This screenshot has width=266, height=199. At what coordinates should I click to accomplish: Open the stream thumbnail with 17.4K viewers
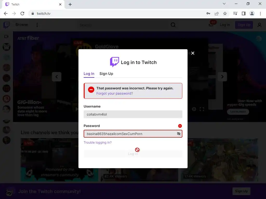[219, 160]
